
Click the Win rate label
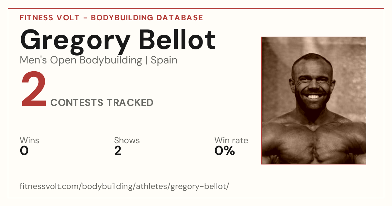point(231,140)
